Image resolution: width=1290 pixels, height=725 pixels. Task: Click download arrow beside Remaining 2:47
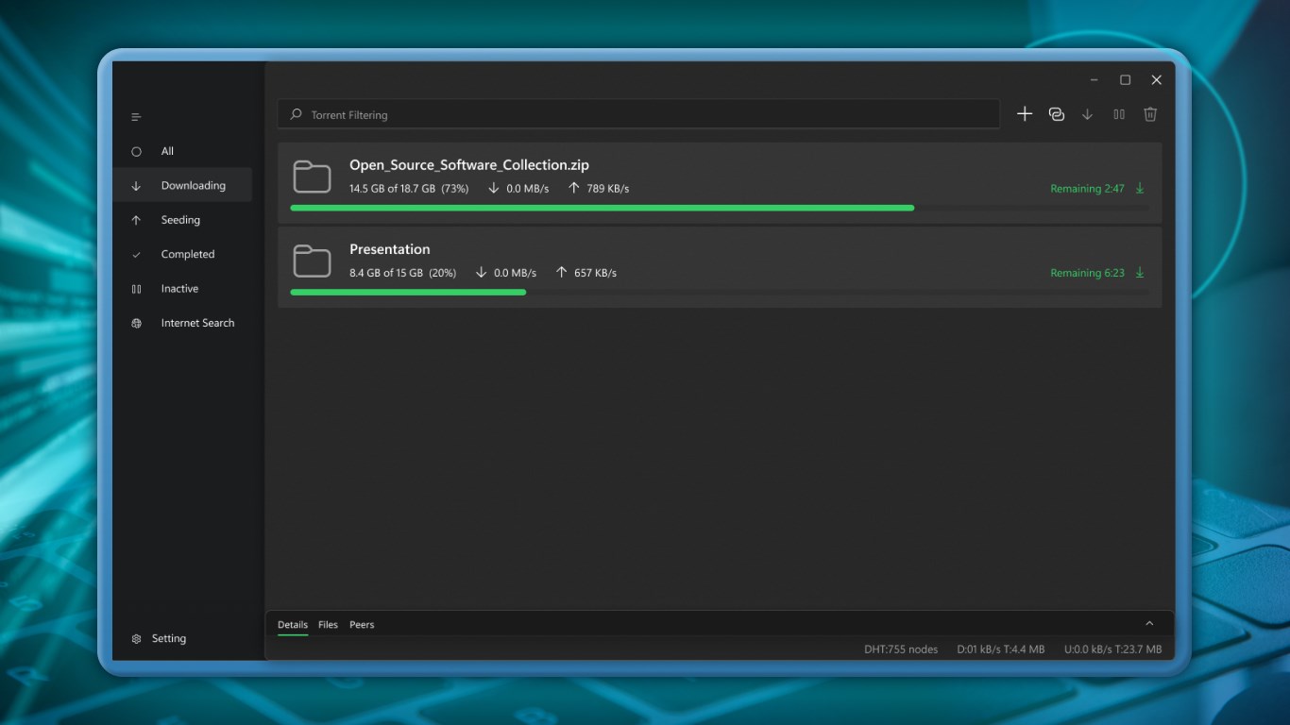[x=1140, y=188]
